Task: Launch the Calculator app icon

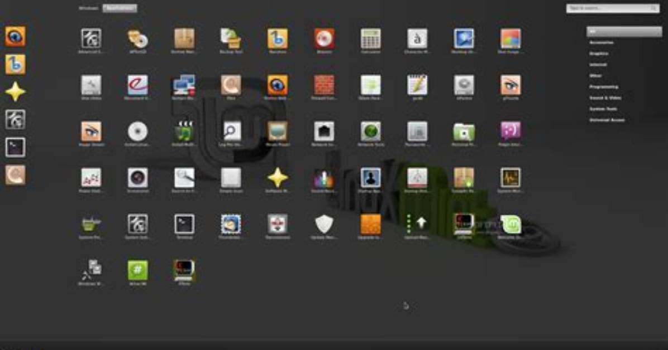Action: click(371, 38)
